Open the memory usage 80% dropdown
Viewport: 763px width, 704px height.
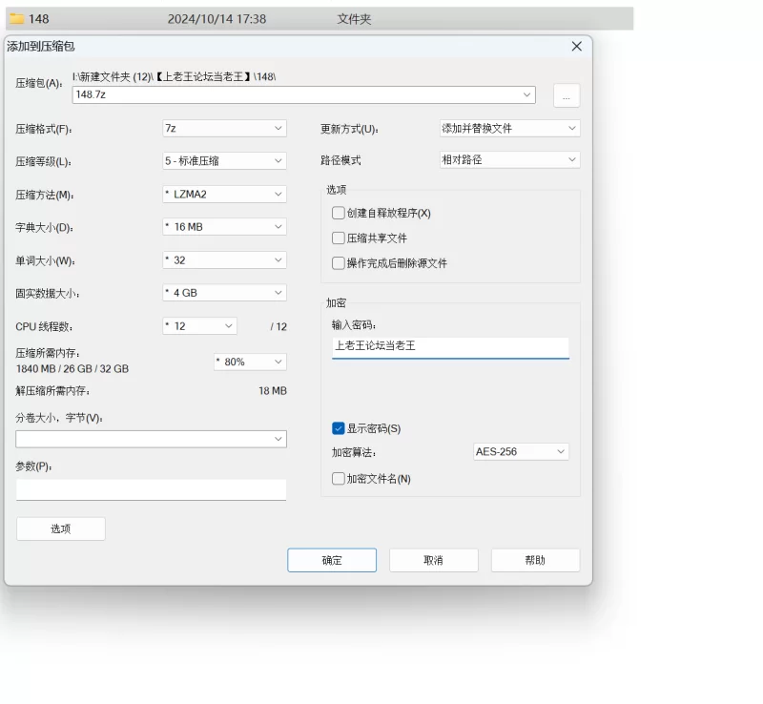click(x=250, y=362)
